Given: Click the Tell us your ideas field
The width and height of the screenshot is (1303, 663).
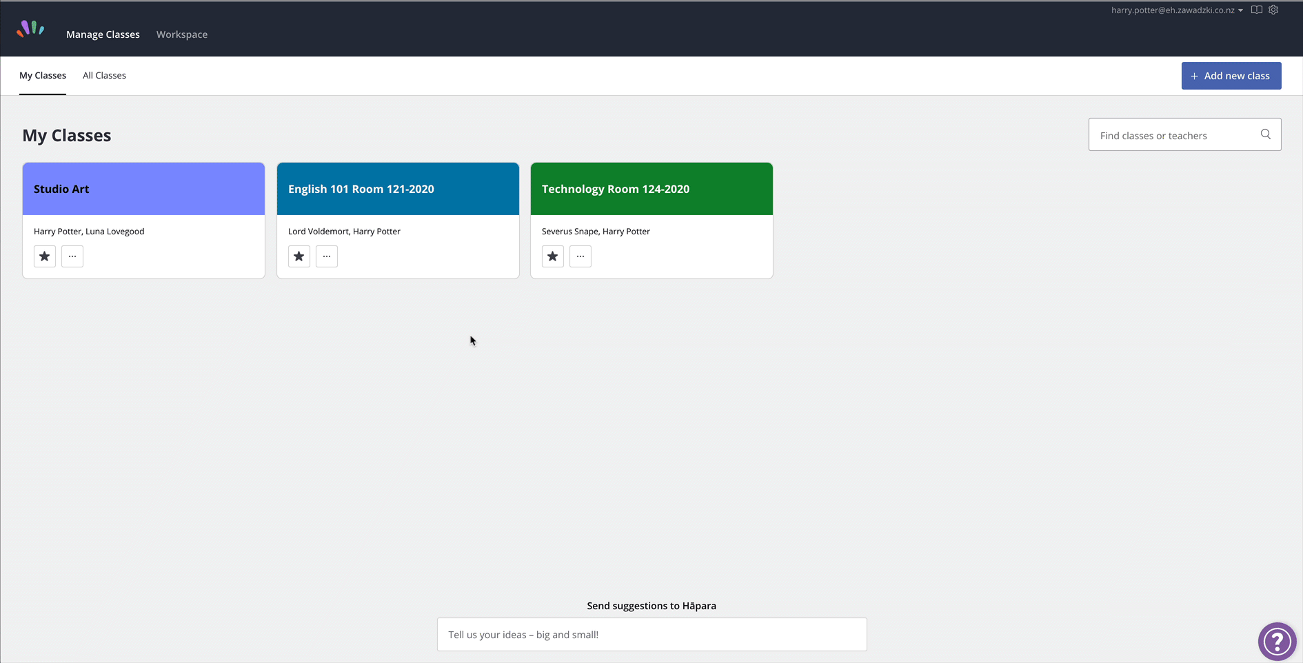Looking at the screenshot, I should coord(651,634).
